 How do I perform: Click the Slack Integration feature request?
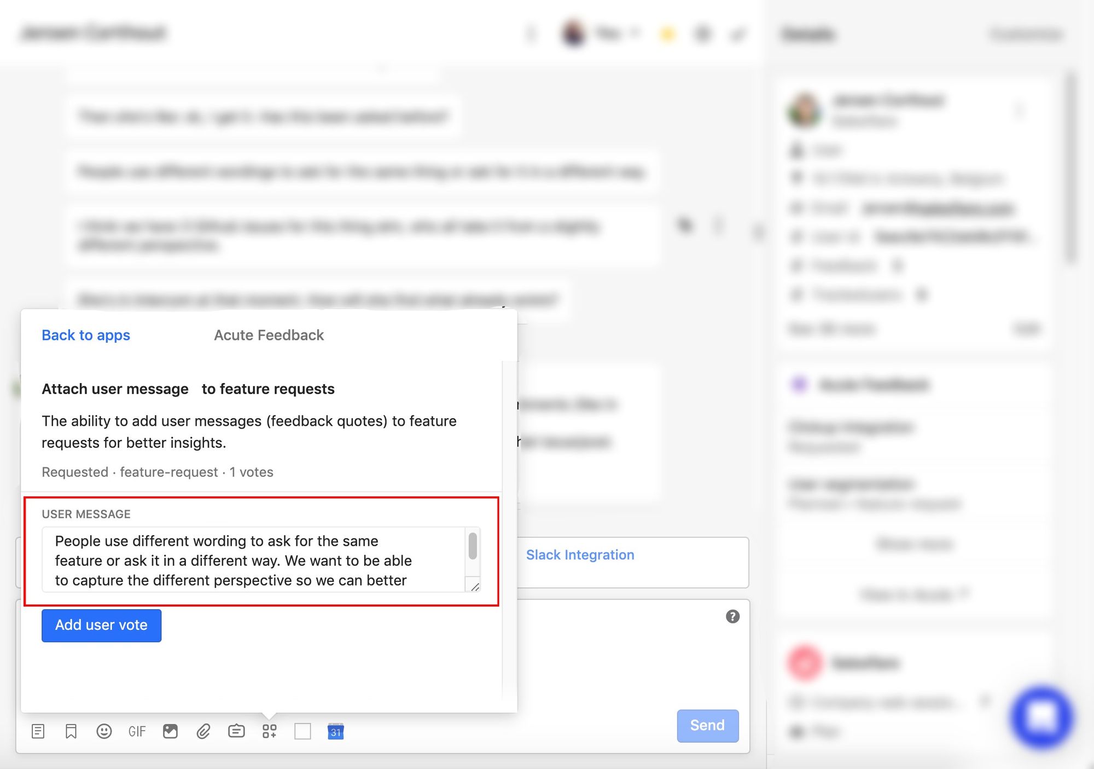tap(579, 554)
